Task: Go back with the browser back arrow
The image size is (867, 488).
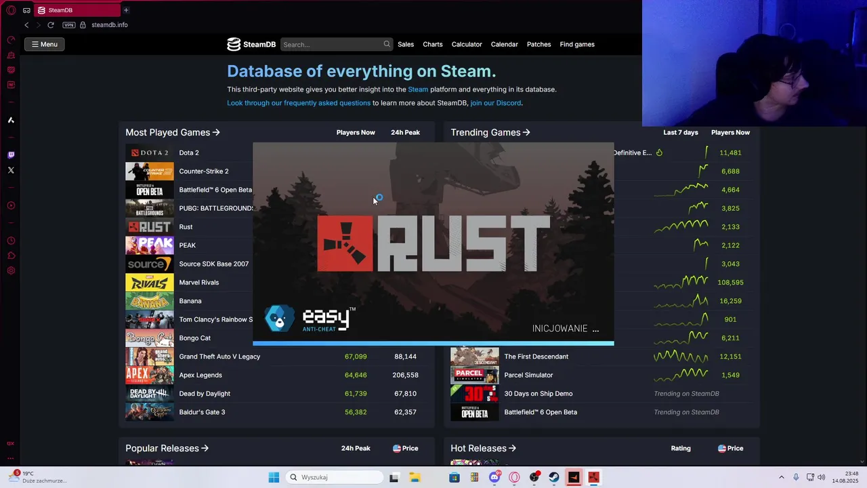Action: tap(26, 25)
